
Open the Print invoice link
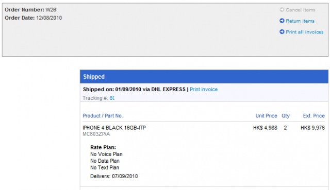(x=204, y=89)
